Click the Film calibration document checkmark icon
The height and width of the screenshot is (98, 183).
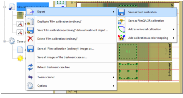[12, 7]
